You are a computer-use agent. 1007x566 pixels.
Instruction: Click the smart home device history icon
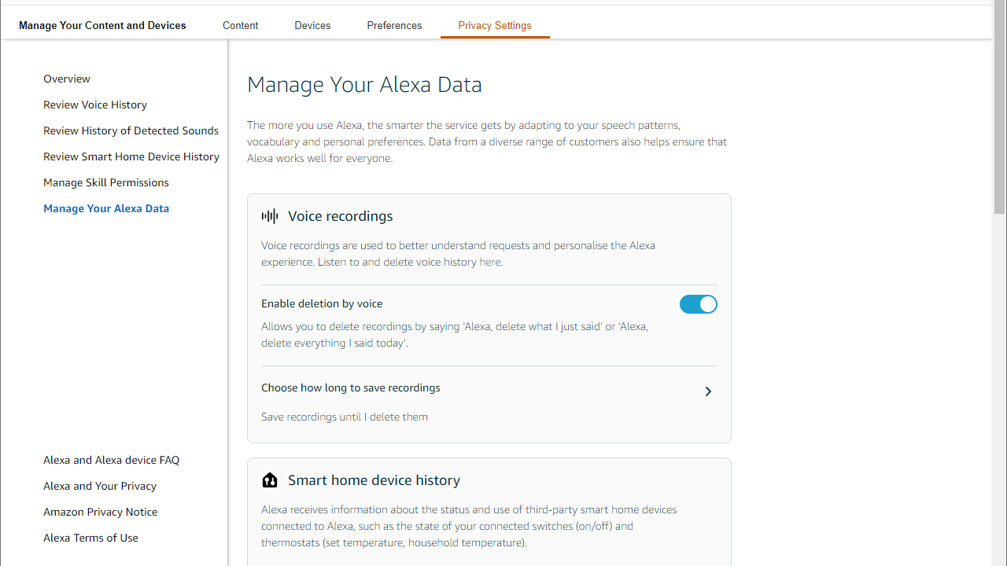tap(270, 480)
